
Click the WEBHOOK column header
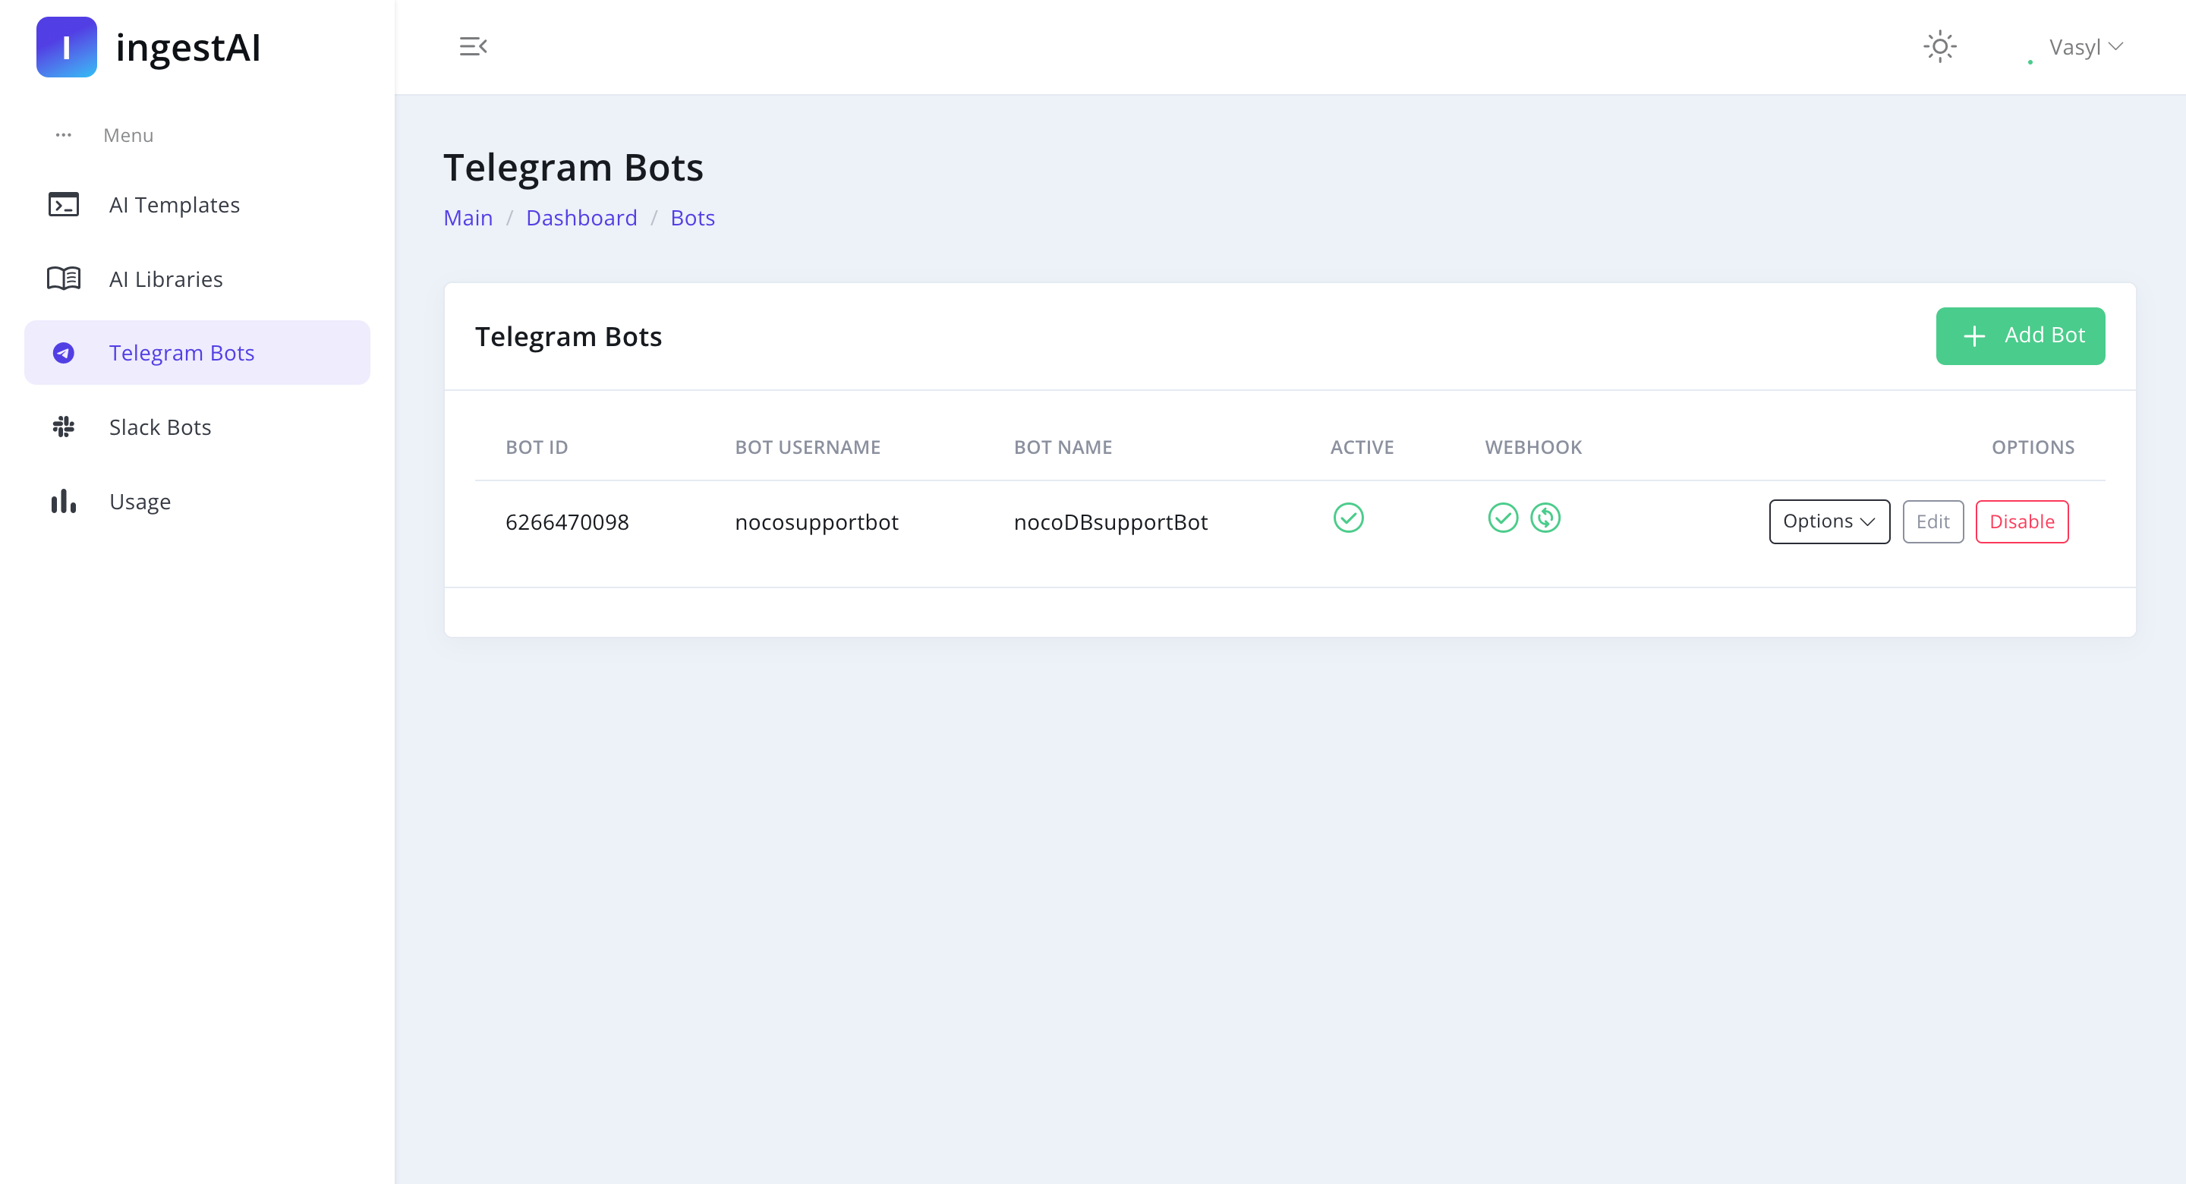coord(1532,447)
